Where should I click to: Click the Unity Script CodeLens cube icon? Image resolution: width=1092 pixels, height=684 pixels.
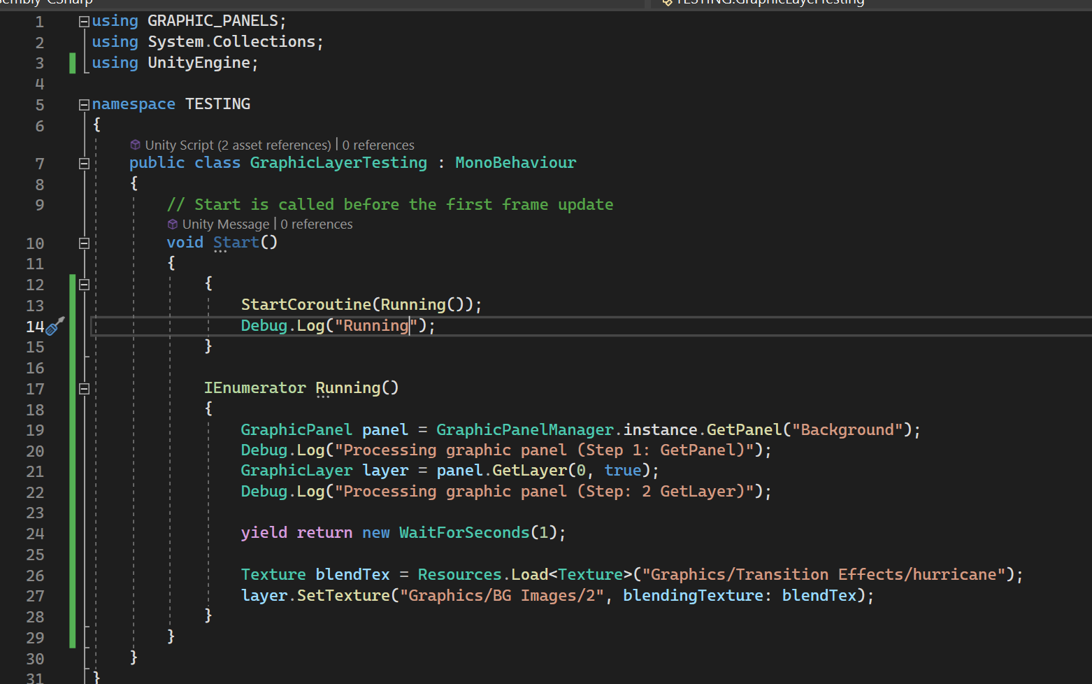click(x=136, y=145)
